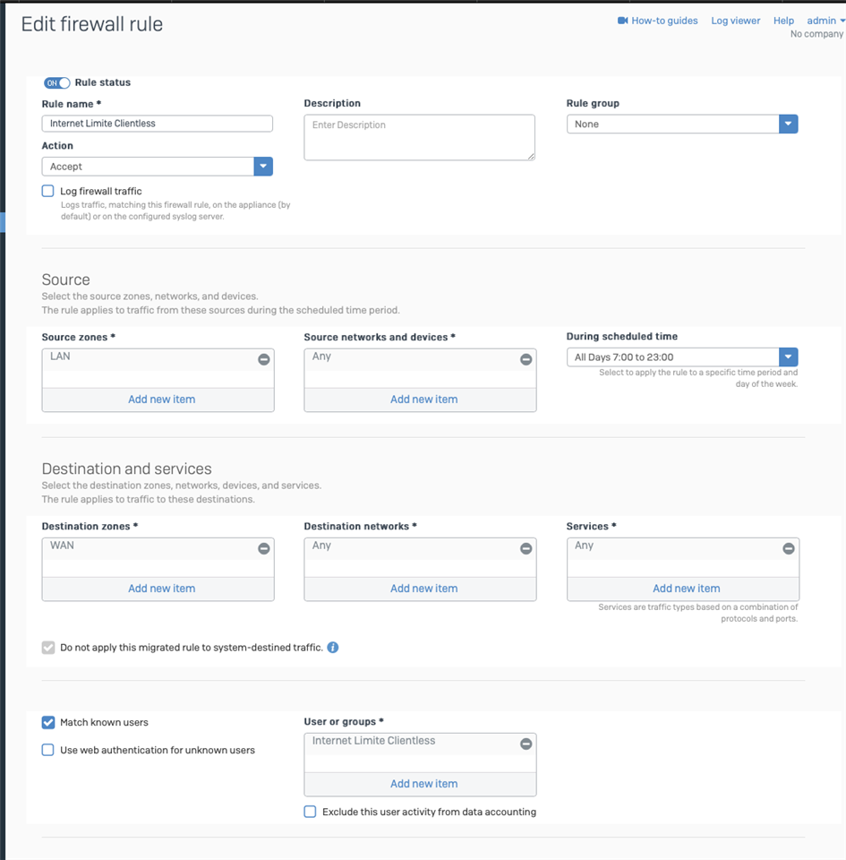This screenshot has width=846, height=860.
Task: Remove Any from Destination networks
Action: pos(526,548)
